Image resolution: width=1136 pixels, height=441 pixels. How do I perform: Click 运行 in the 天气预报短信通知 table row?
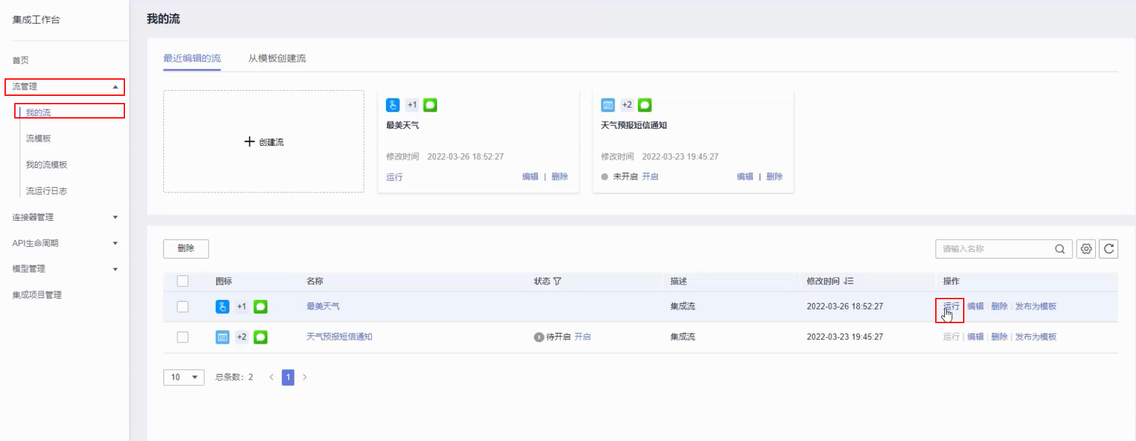pyautogui.click(x=951, y=337)
